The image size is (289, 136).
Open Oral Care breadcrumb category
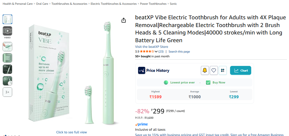tap(42, 4)
